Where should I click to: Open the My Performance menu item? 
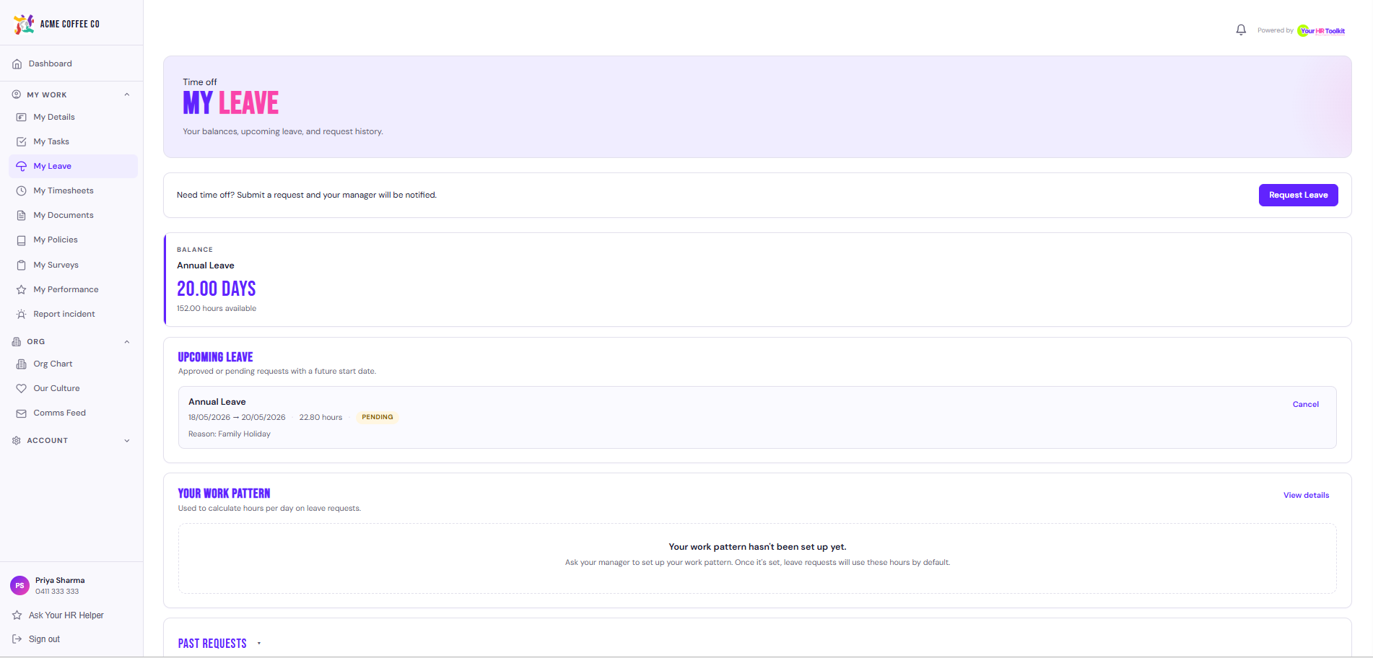(x=73, y=290)
